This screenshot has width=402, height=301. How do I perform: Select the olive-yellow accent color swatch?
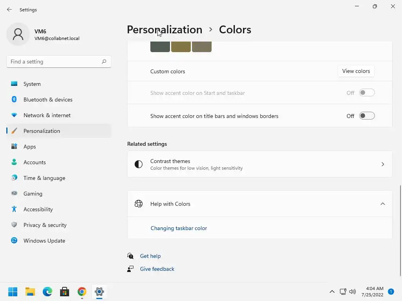pyautogui.click(x=181, y=47)
